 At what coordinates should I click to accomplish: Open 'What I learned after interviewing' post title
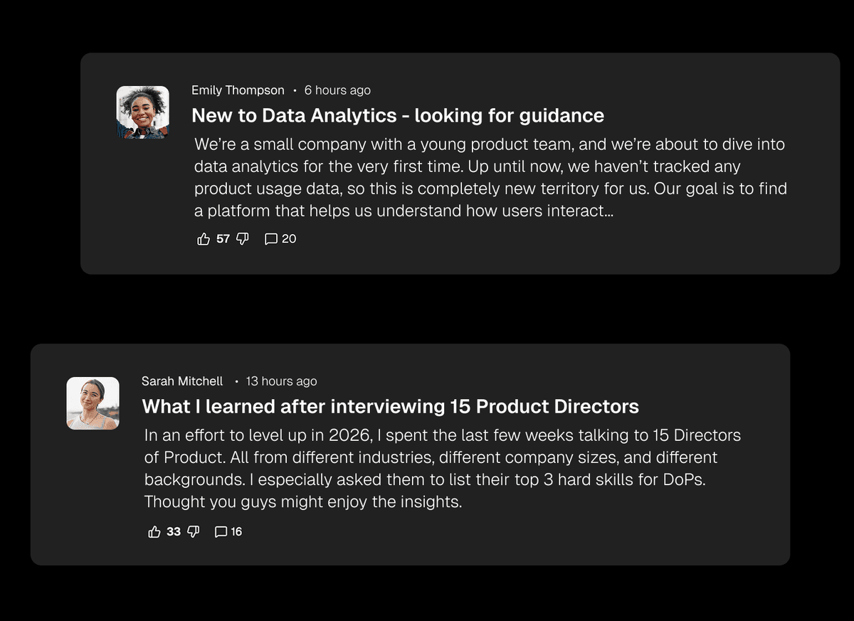pos(390,406)
